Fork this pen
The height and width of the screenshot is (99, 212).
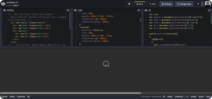(x=152, y=4)
